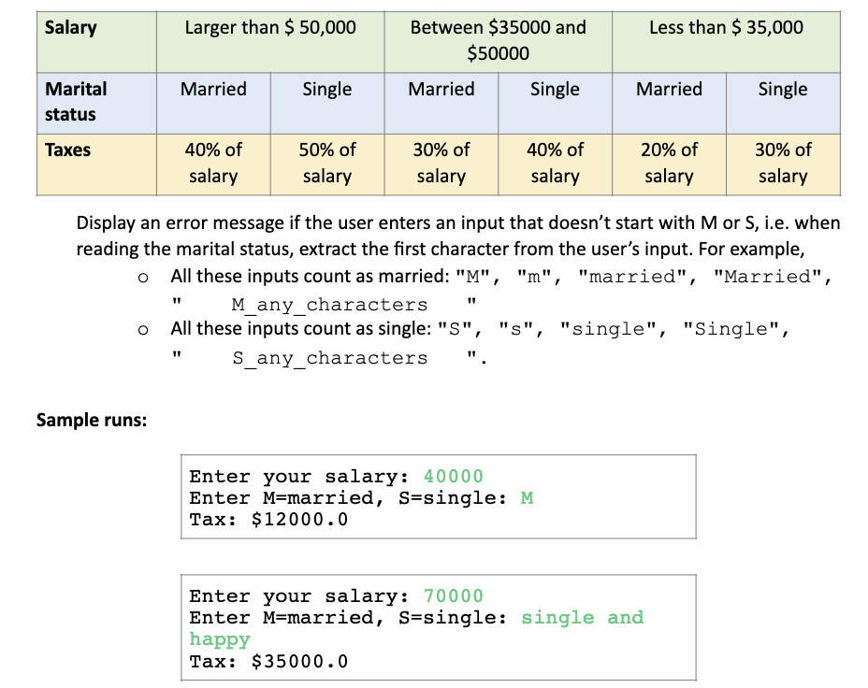Click the "Sample runs:" heading

click(92, 421)
